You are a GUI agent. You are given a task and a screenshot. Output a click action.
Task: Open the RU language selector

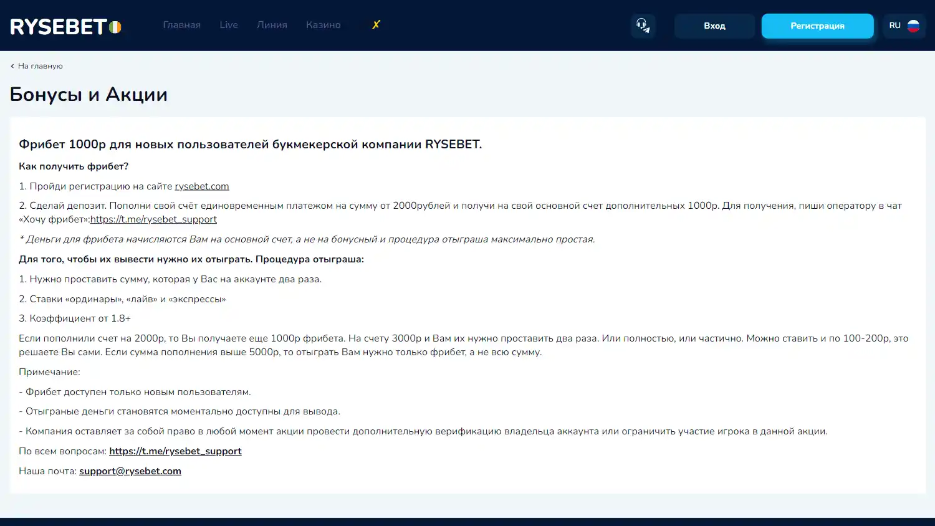tap(904, 26)
